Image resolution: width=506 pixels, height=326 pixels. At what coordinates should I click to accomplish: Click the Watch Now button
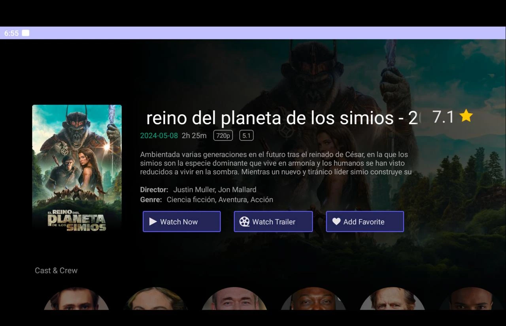(x=181, y=222)
